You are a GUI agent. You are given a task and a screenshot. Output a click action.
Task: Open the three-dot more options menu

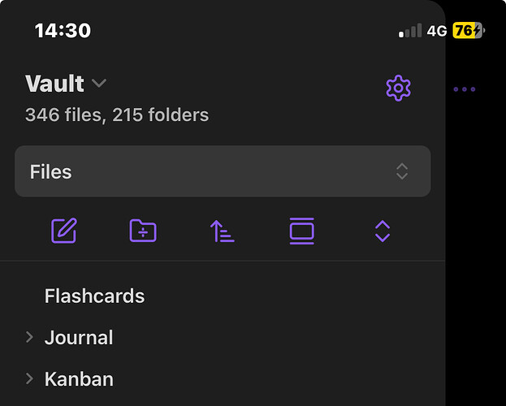coord(465,89)
